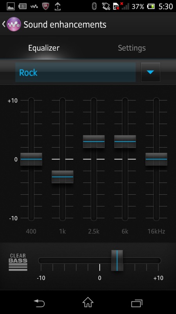This screenshot has width=176, height=314.
Task: Tap the Clear Bass logo icon
Action: (18, 262)
